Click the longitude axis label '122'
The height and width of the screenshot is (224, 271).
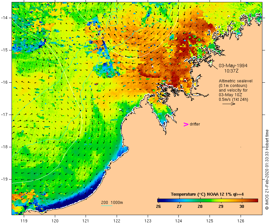pyautogui.click(x=117, y=221)
